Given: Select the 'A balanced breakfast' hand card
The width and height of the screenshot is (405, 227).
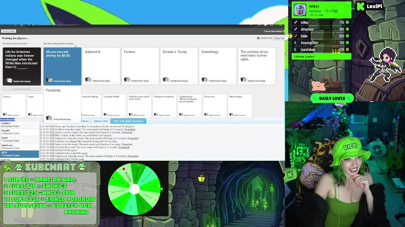Looking at the screenshot, I should [164, 106].
